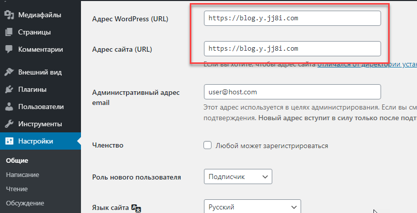The width and height of the screenshot is (417, 213).
Task: Open the Пользователи menu
Action: click(x=40, y=106)
